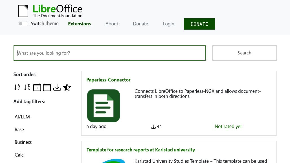This screenshot has width=290, height=163.
Task: Filter by Business tag
Action: [x=23, y=142]
